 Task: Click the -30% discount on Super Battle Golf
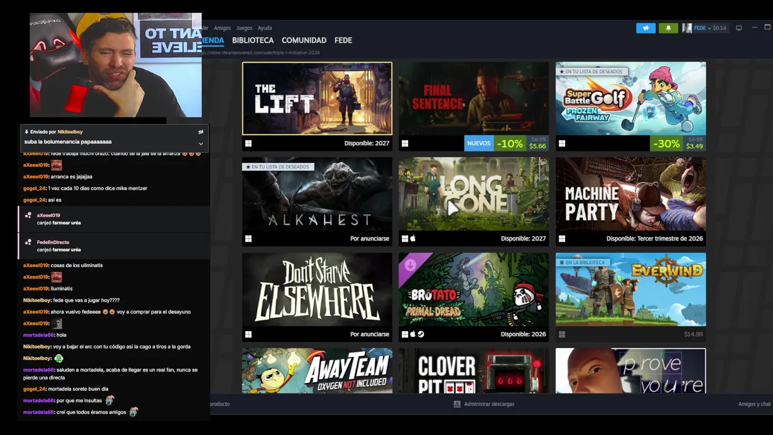[667, 143]
